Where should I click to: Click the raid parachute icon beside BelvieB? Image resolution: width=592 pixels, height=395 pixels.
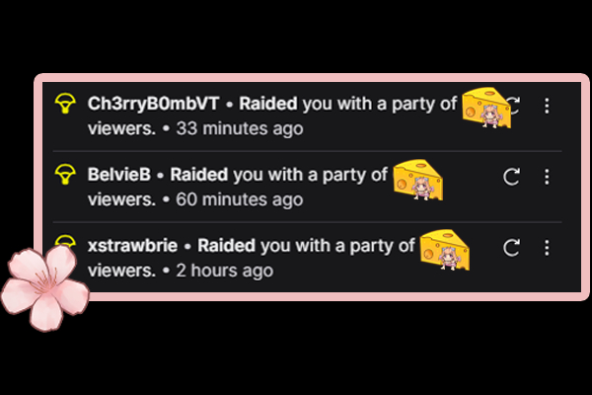65,174
